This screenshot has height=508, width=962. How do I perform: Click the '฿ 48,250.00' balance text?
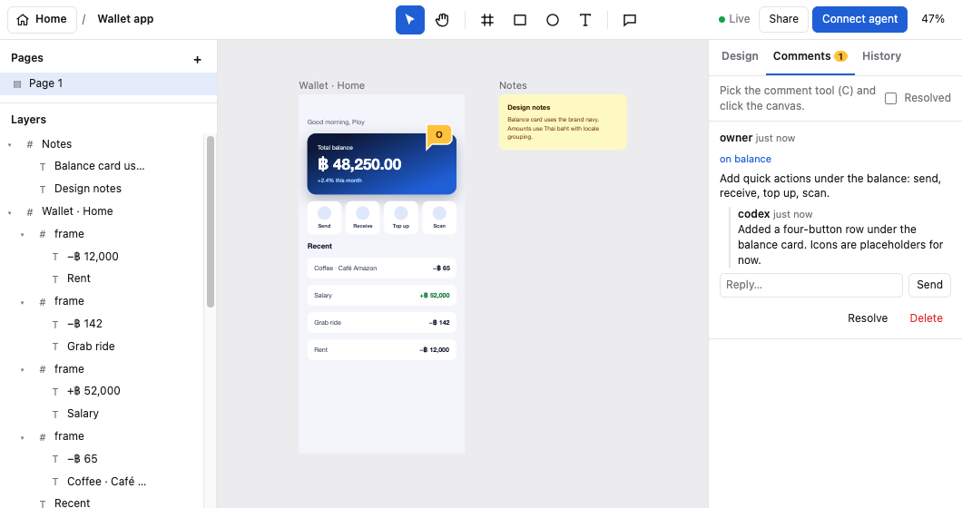(359, 164)
